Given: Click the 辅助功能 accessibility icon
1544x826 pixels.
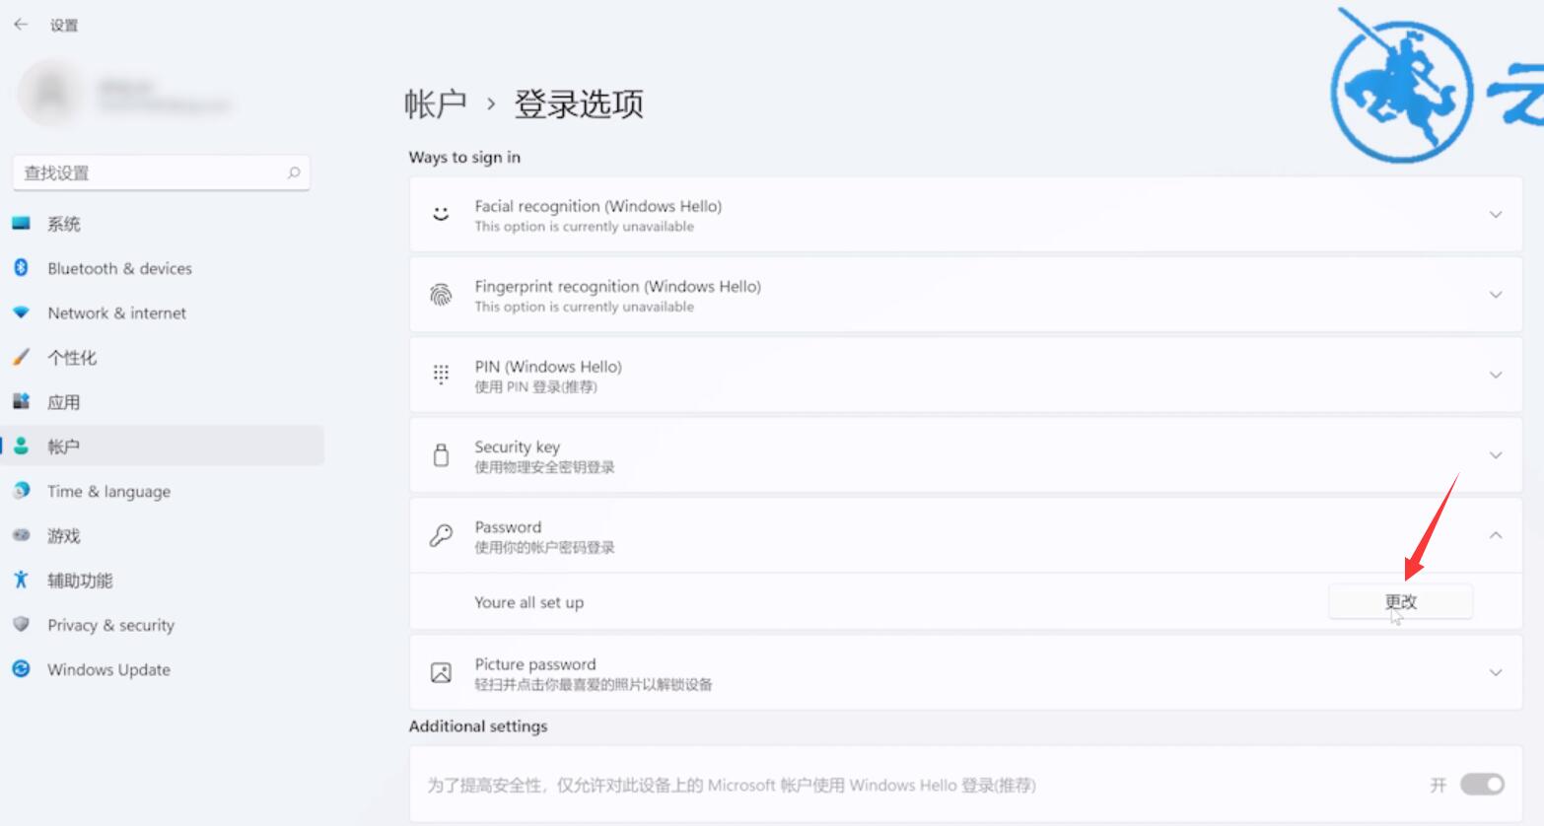Looking at the screenshot, I should 21,580.
